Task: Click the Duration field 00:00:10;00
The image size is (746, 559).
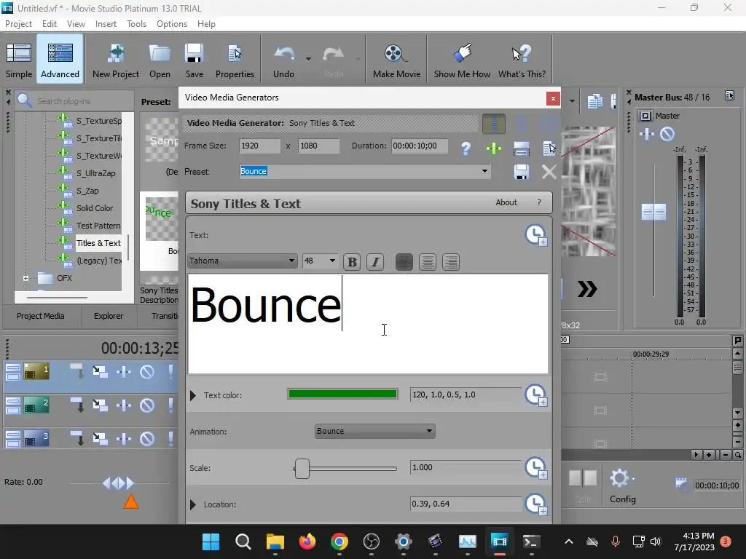Action: click(419, 146)
